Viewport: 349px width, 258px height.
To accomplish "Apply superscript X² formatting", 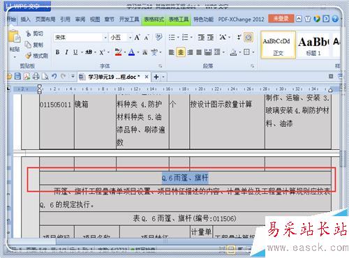I will (x=103, y=52).
